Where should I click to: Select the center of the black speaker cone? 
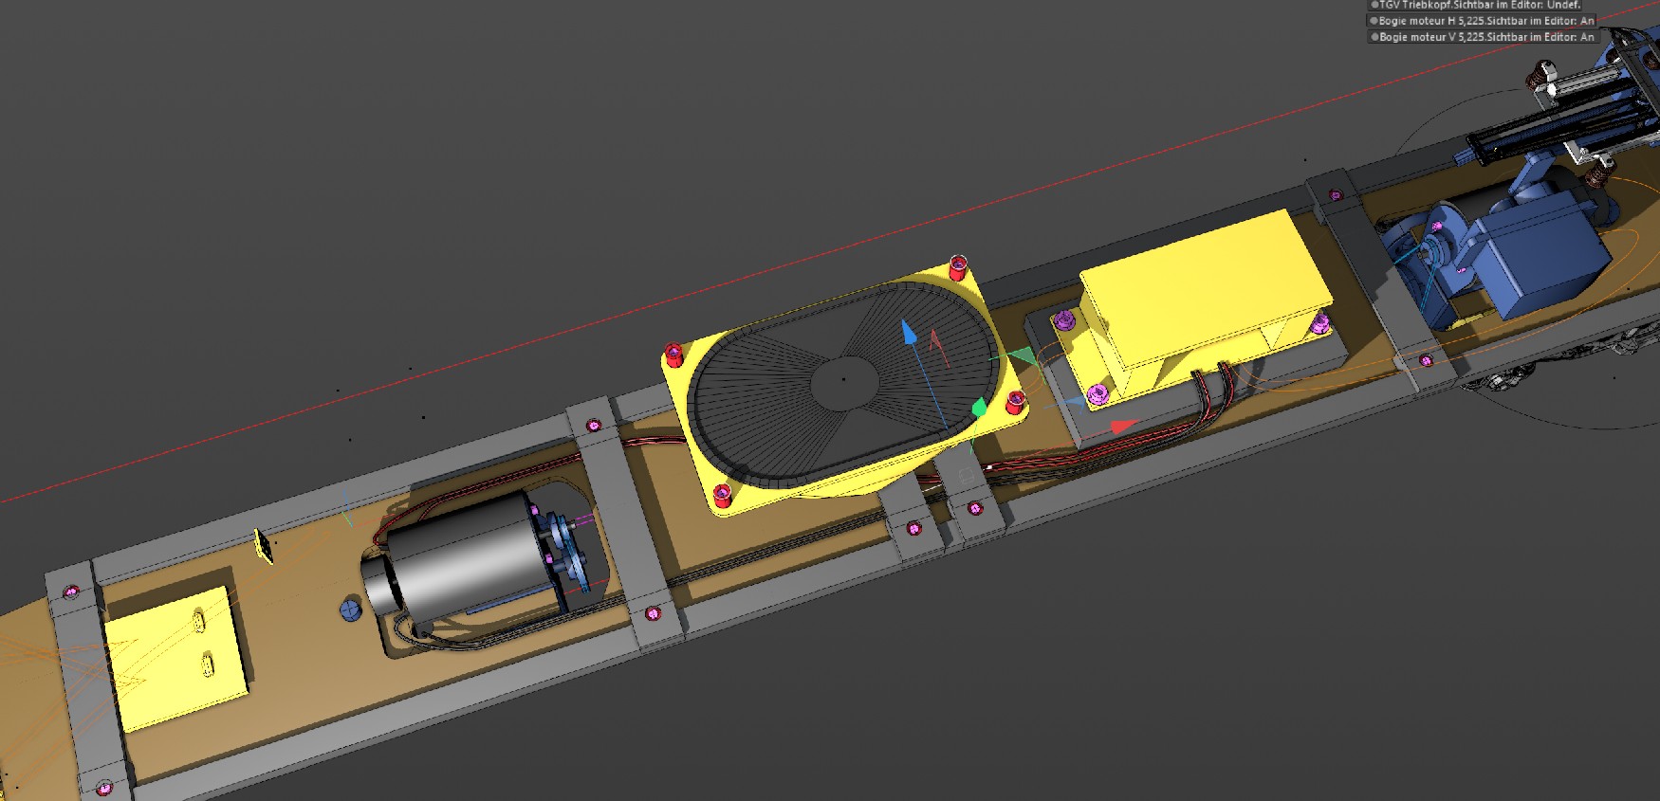pyautogui.click(x=843, y=381)
